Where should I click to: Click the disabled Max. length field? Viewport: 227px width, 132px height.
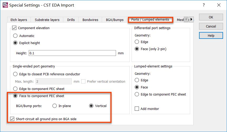pos(54,81)
